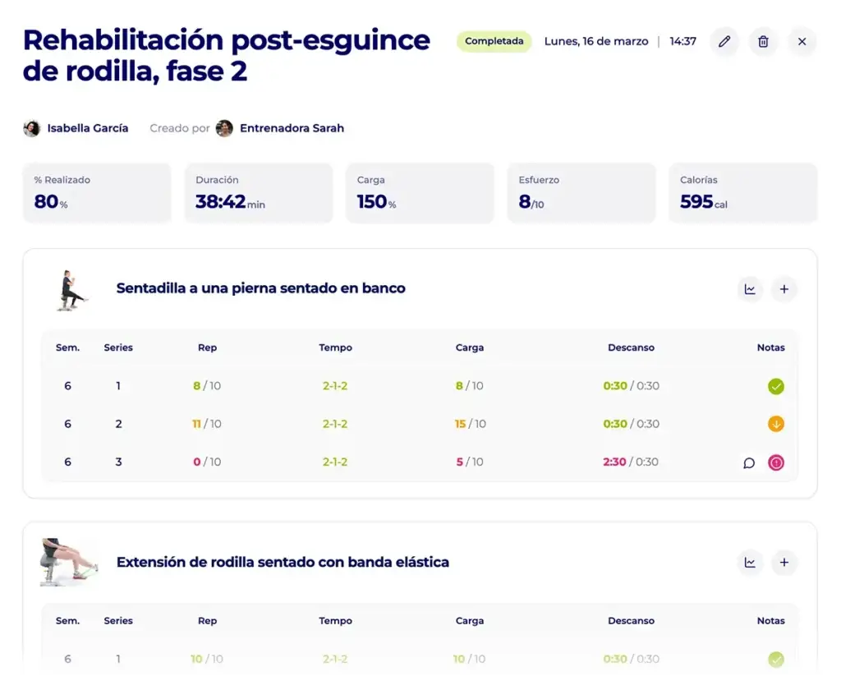
Task: Click pink alert icon in series 3
Action: (x=775, y=462)
